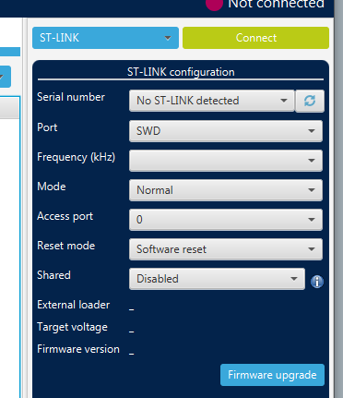Click the magenta connection status circle
Viewport: 343px width, 398px height.
(x=214, y=4)
